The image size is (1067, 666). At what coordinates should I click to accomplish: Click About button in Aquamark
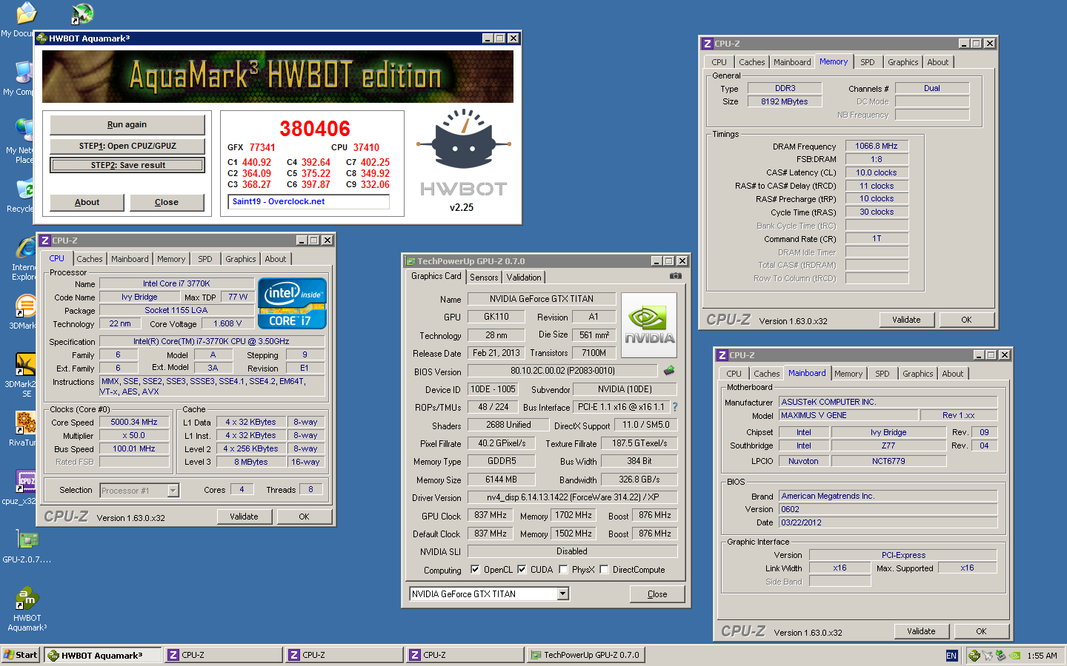point(87,202)
